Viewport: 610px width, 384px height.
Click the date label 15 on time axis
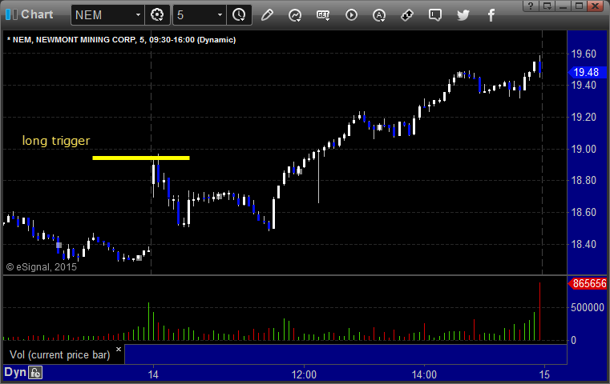(x=544, y=374)
